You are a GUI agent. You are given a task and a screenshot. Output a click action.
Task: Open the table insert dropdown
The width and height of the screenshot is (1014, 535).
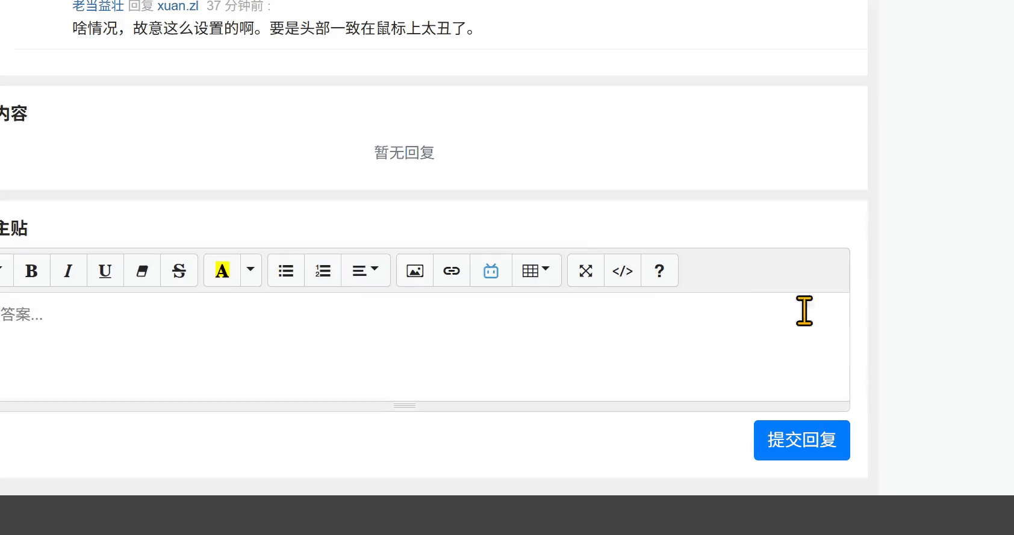pos(537,271)
